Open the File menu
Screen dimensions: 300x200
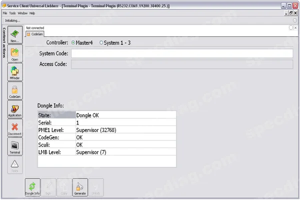[x=5, y=13]
